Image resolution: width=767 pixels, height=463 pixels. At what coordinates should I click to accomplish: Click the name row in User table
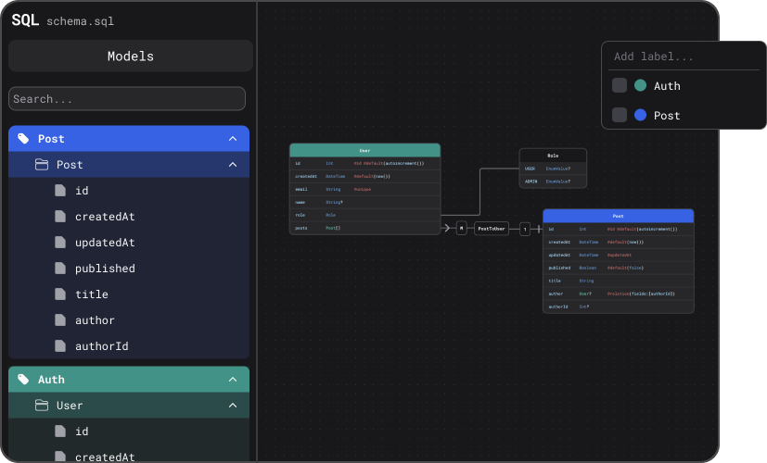364,202
